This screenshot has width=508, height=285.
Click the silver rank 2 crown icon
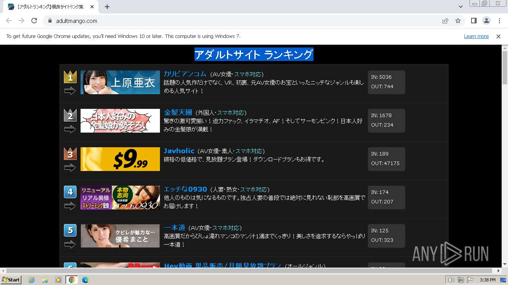pos(70,115)
